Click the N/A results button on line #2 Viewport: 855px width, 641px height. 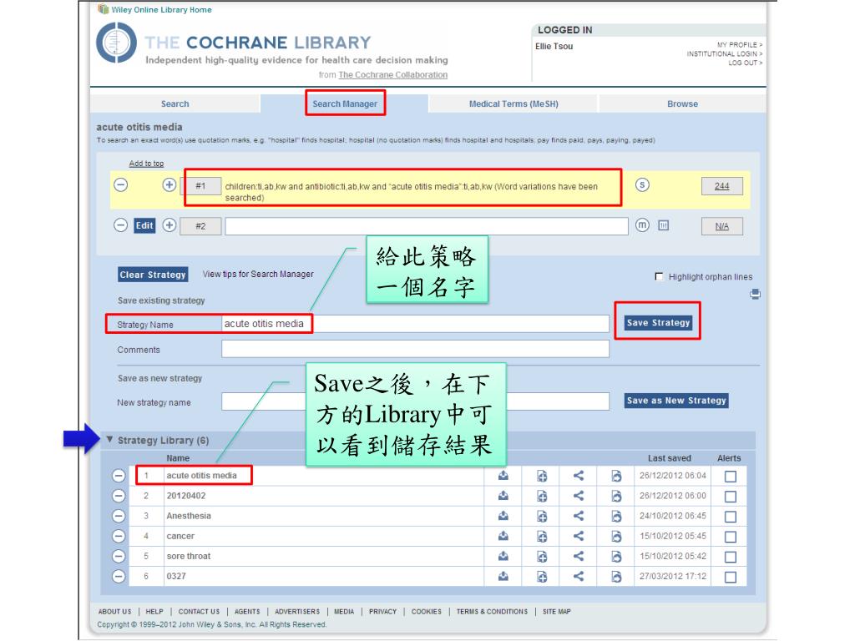(x=722, y=226)
